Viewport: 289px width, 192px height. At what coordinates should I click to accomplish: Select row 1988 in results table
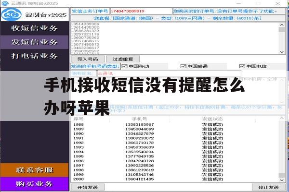(175, 125)
